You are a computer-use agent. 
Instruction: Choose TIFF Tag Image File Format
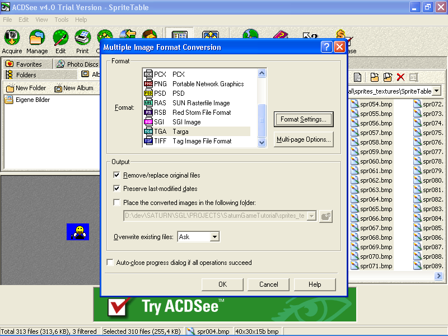point(197,141)
